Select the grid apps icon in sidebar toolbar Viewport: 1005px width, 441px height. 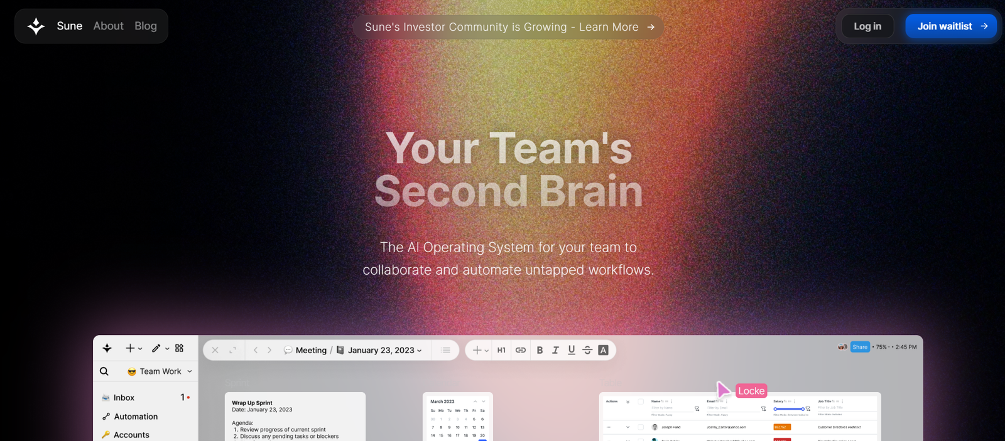(180, 348)
